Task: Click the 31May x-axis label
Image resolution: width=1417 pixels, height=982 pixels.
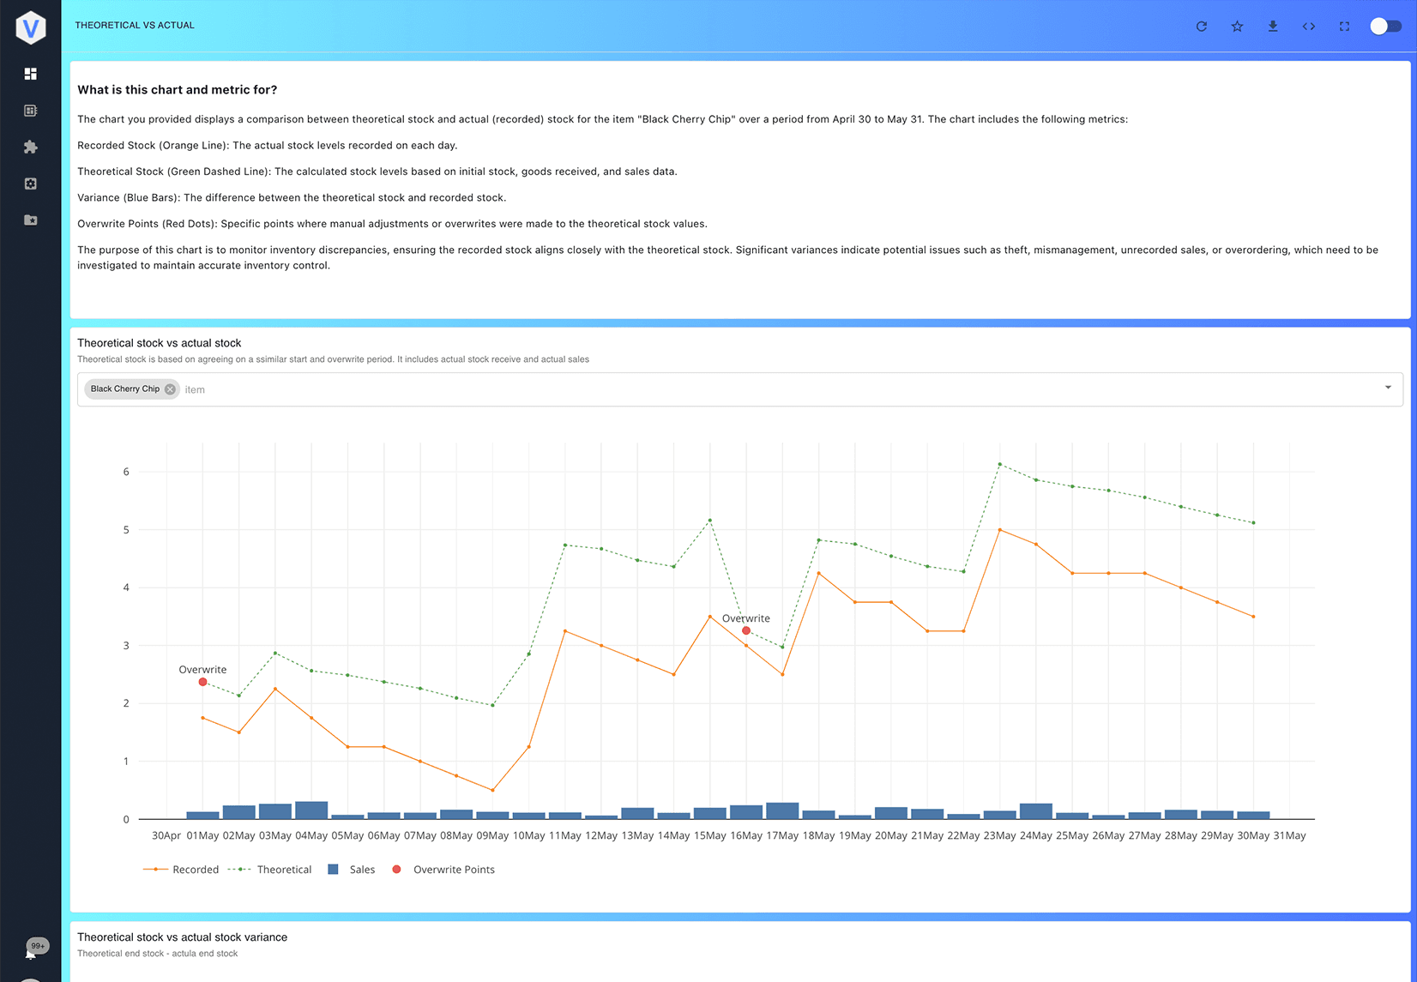Action: point(1290,836)
